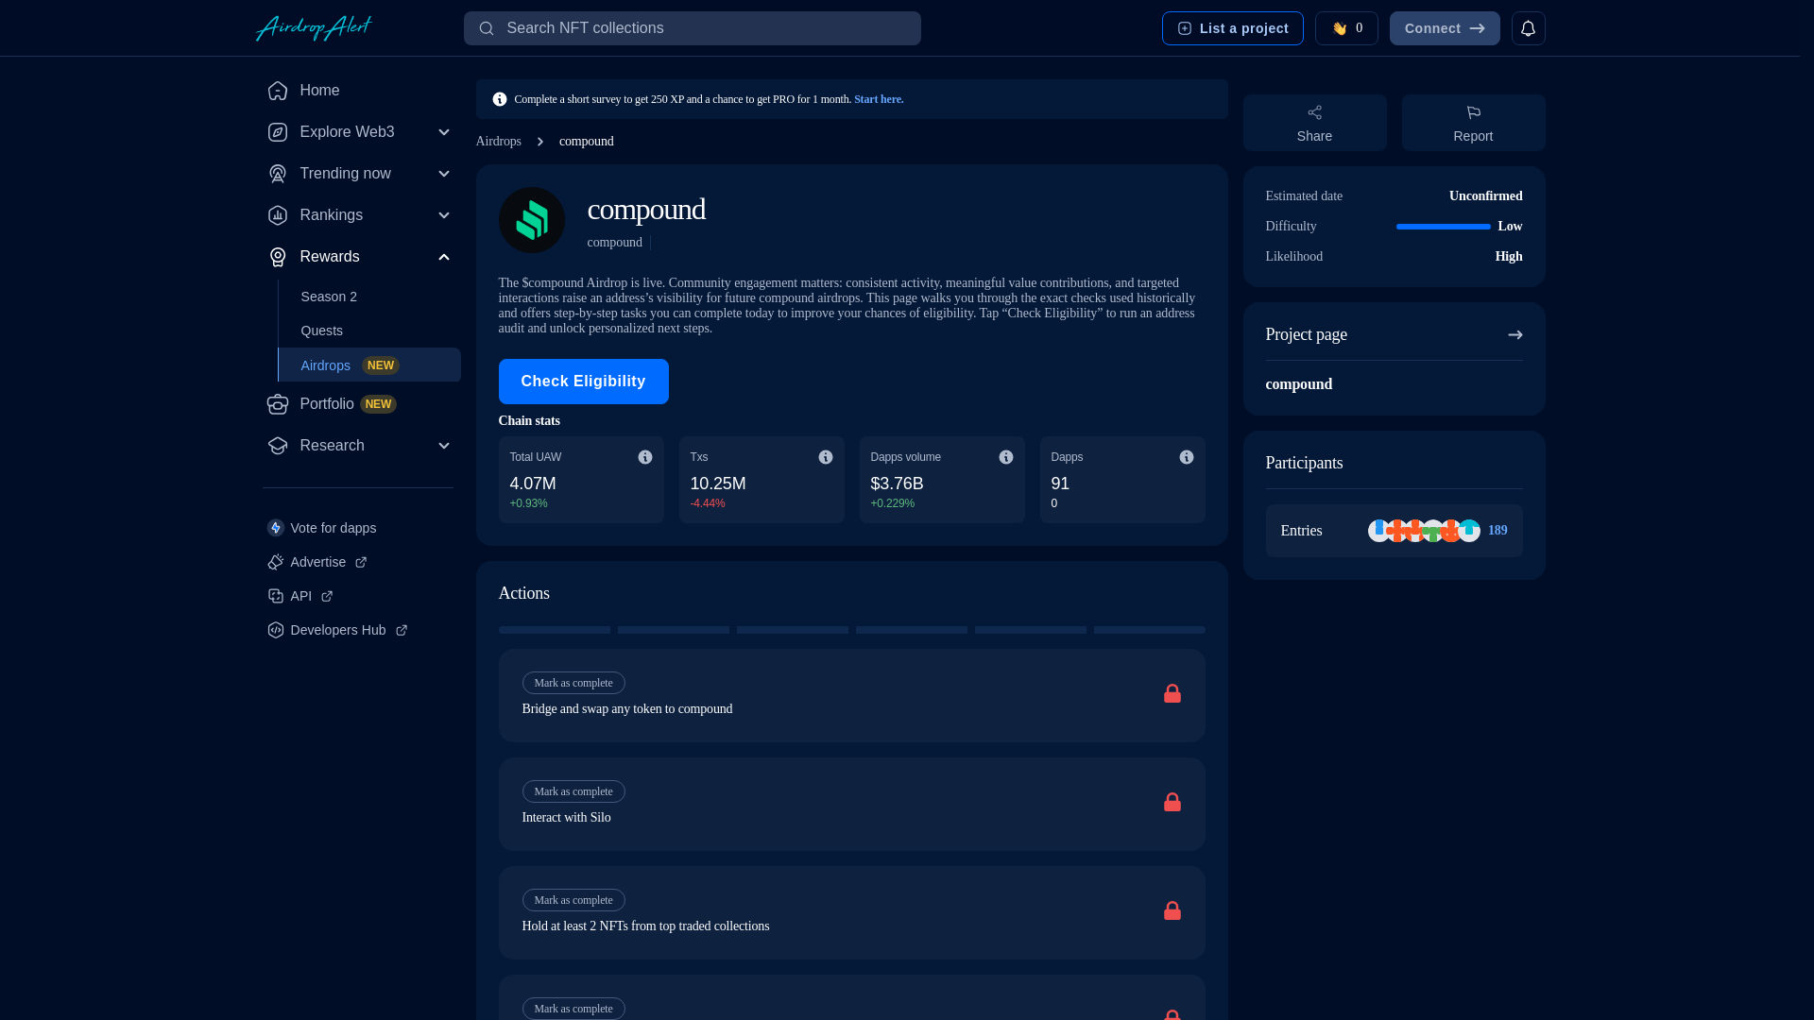Mark Bridge and swap action as complete
The height and width of the screenshot is (1020, 1814).
tap(573, 683)
